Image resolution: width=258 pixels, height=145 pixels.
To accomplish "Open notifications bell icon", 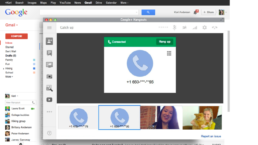I will [196, 12].
